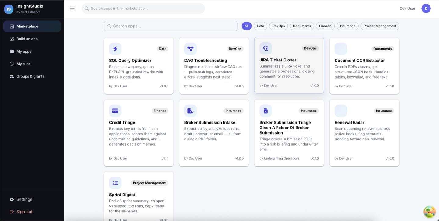
Task: Open Broker Submission Triage Given A Folder title
Action: [285, 128]
